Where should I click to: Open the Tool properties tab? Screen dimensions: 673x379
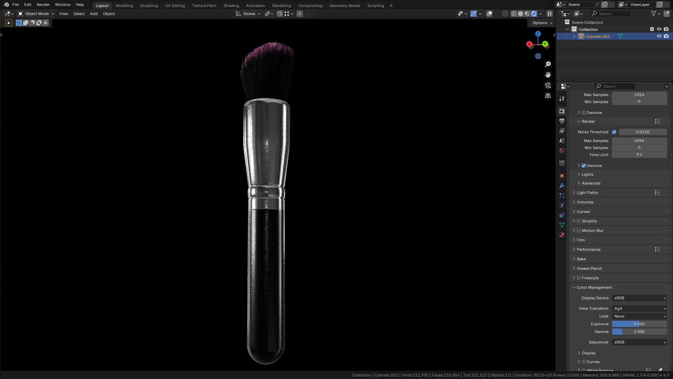click(562, 99)
